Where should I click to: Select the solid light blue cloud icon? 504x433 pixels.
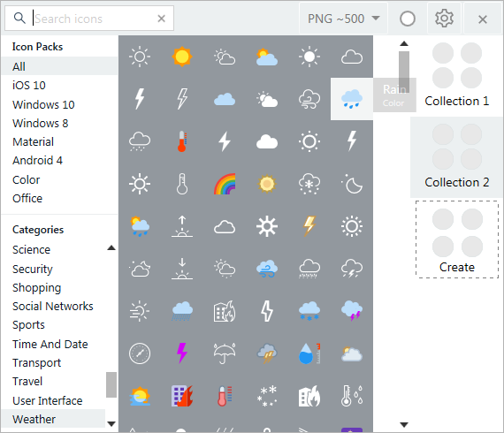225,99
